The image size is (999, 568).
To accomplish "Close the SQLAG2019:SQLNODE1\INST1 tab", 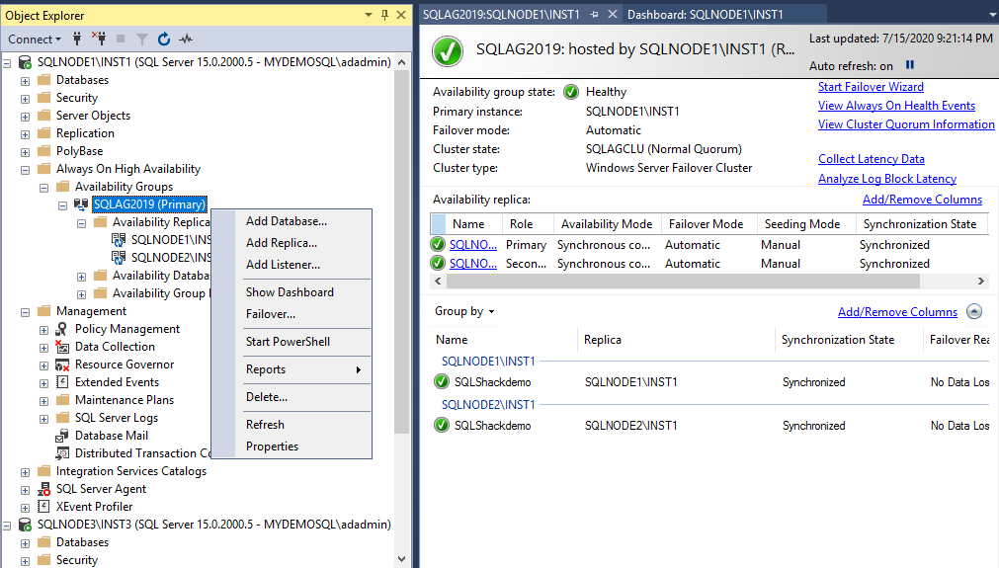I will pyautogui.click(x=613, y=14).
